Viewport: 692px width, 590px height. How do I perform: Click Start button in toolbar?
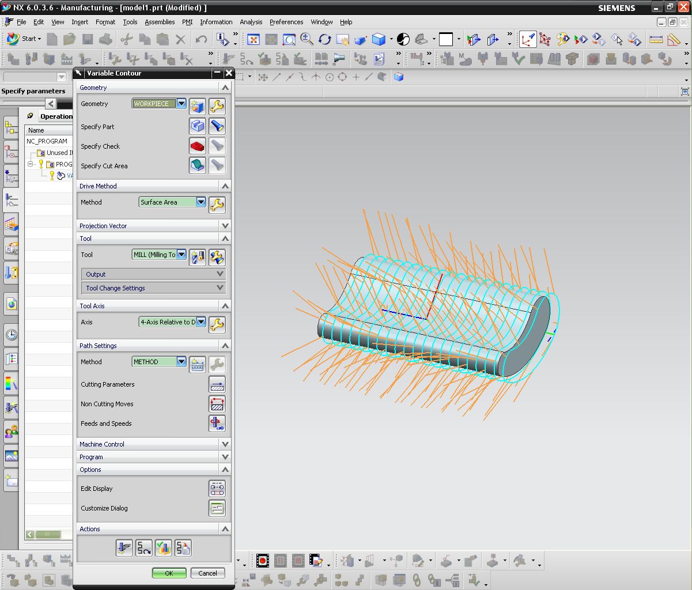coord(24,39)
